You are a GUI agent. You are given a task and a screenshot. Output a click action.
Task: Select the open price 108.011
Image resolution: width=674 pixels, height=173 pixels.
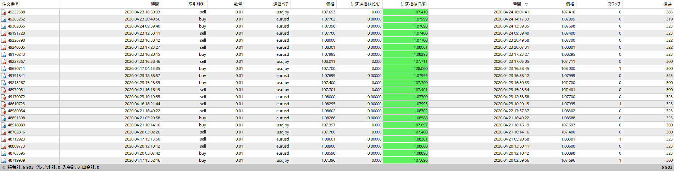click(x=328, y=61)
